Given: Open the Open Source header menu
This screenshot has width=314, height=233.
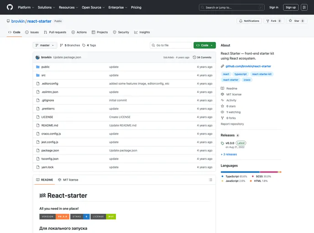Looking at the screenshot, I should click(93, 7).
